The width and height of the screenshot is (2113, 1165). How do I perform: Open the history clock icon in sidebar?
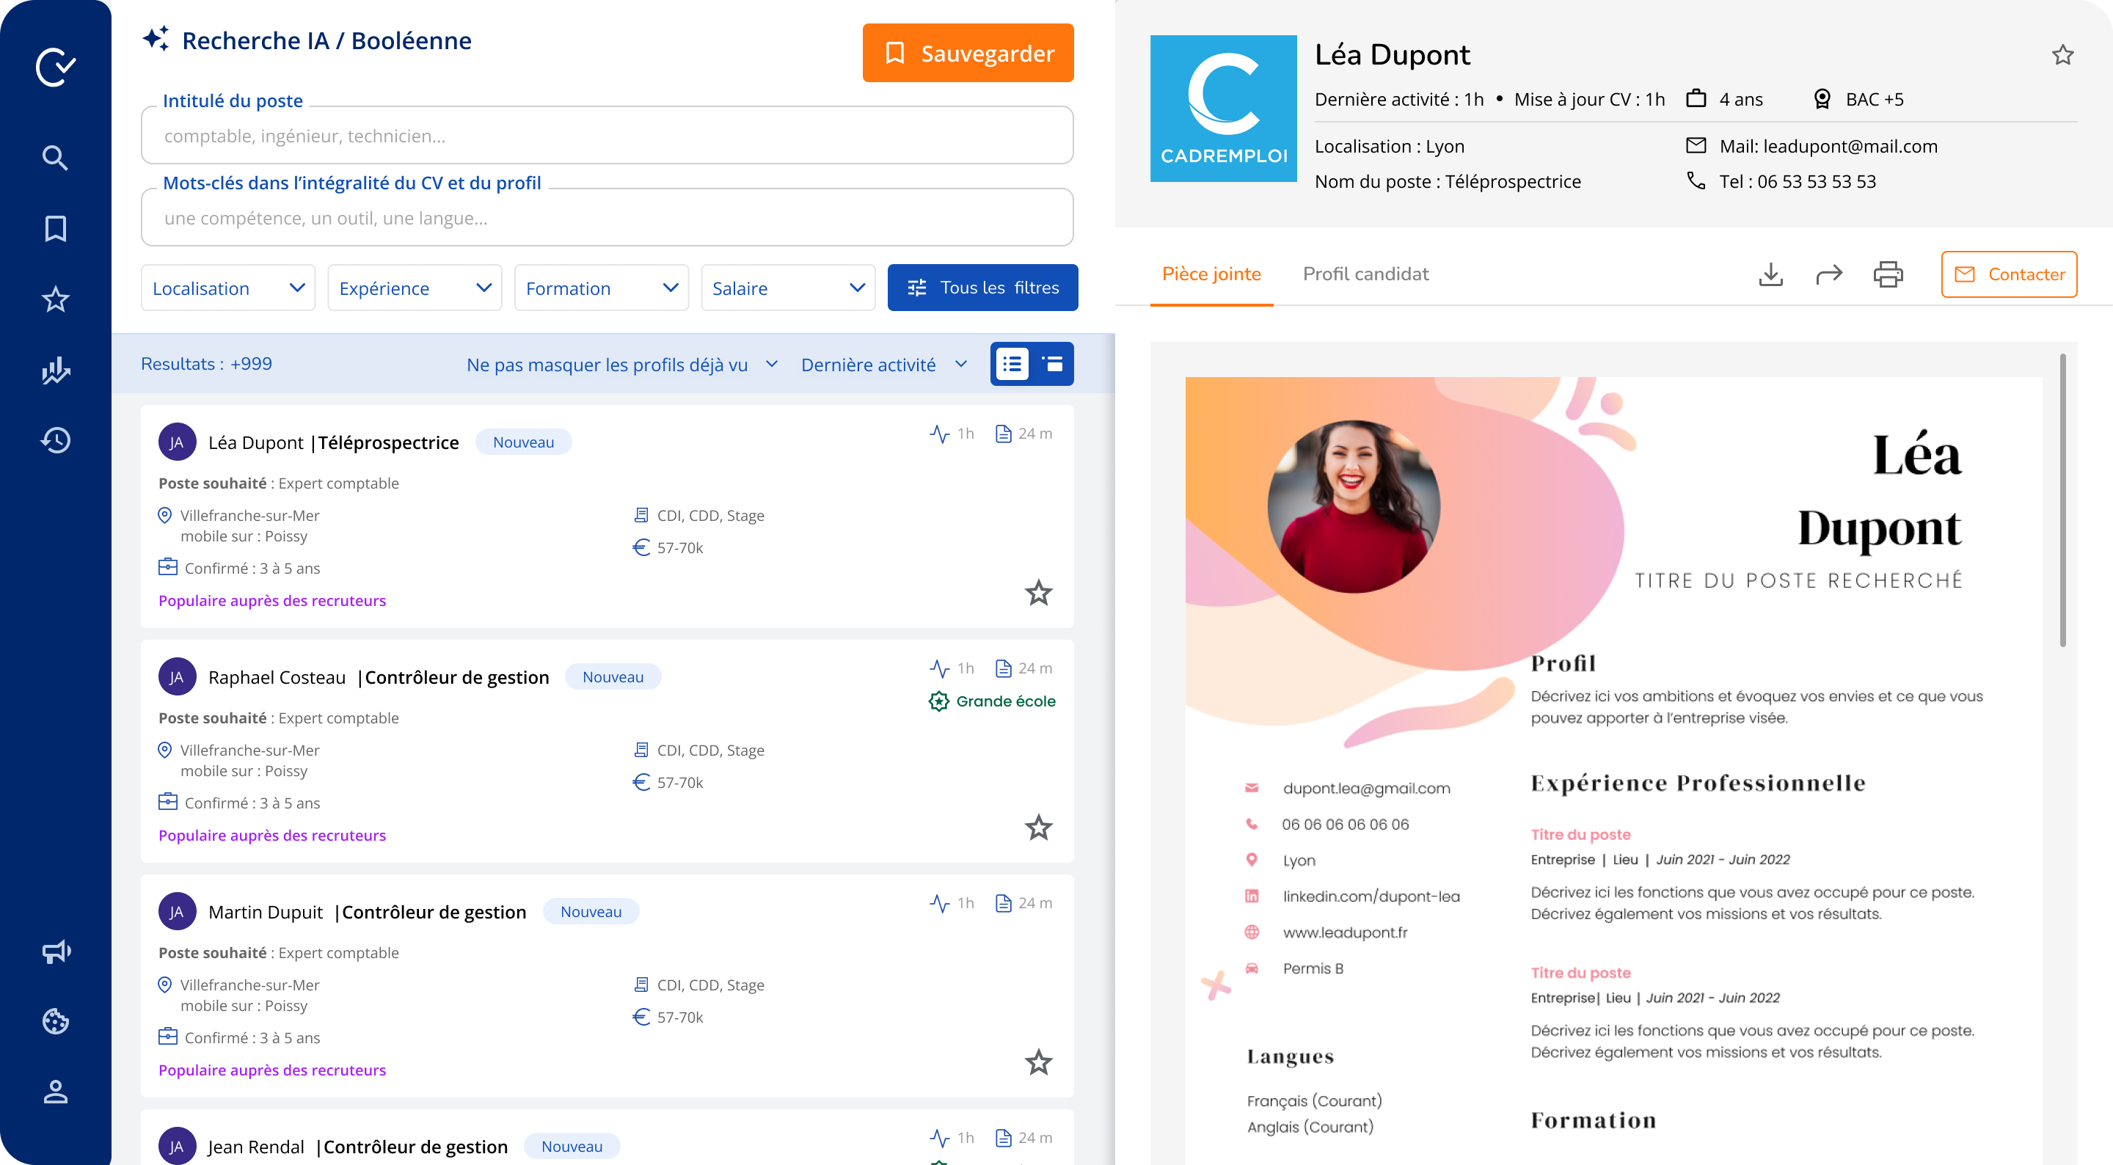[x=55, y=441]
